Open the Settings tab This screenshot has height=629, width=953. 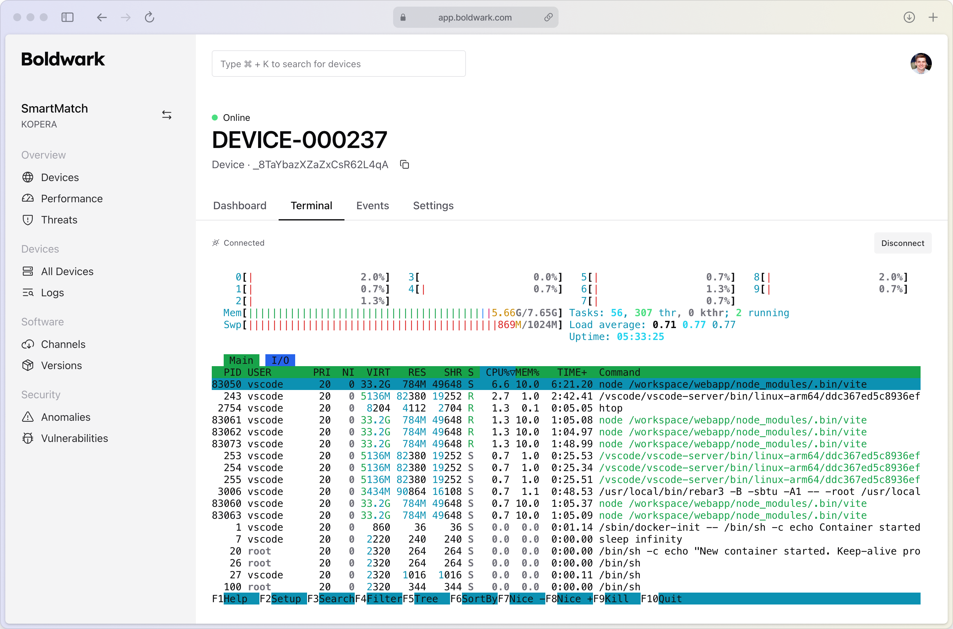[433, 205]
